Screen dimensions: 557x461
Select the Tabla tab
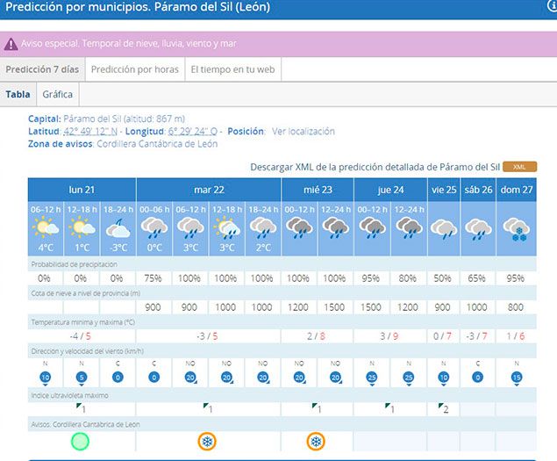pyautogui.click(x=18, y=94)
